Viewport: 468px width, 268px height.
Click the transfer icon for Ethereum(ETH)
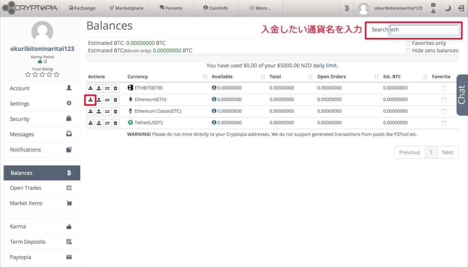107,100
